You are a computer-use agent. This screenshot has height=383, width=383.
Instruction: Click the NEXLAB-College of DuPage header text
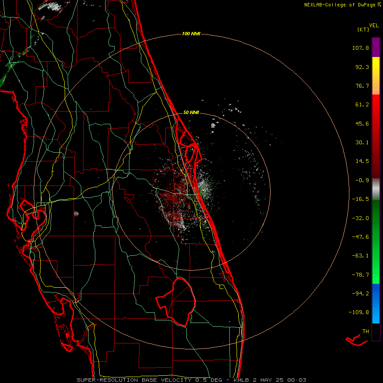click(x=342, y=5)
